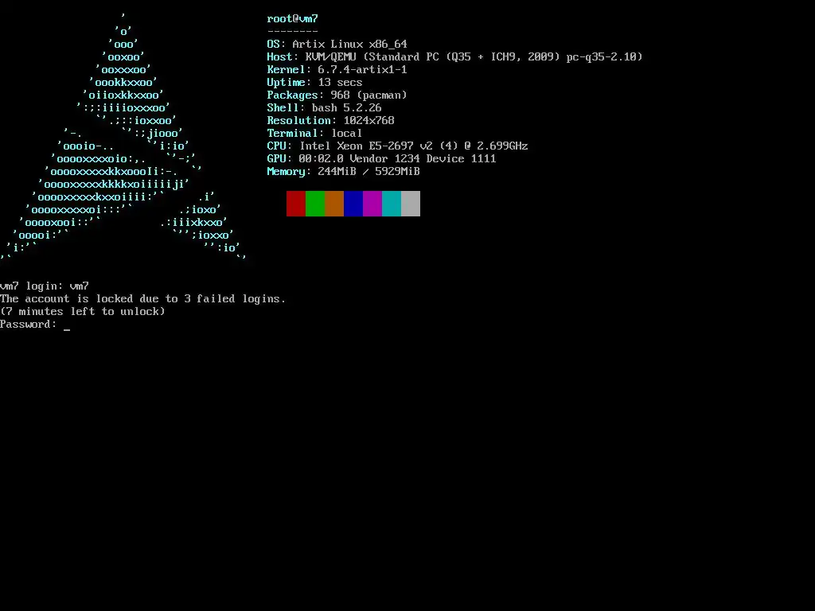Click the Password prompt cursor
Viewport: 815px width, 611px height.
67,329
